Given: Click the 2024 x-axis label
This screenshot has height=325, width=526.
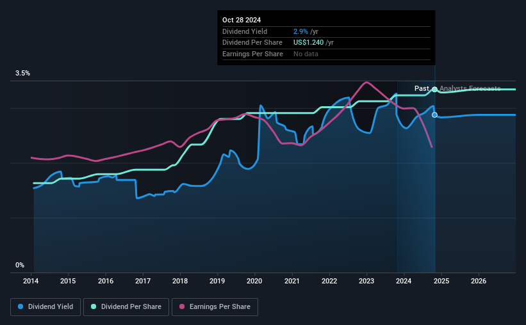Looking at the screenshot, I should tap(404, 281).
